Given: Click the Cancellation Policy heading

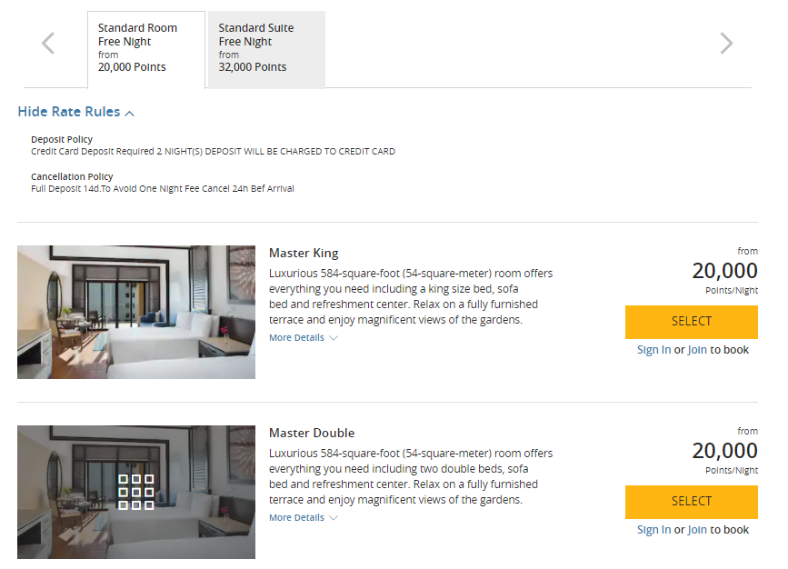Looking at the screenshot, I should coord(73,176).
